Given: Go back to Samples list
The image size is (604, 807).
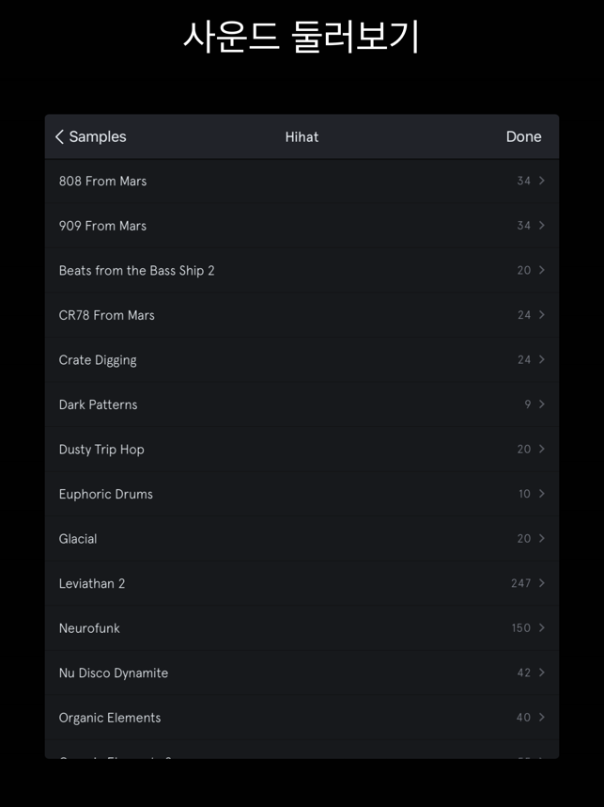Looking at the screenshot, I should click(90, 137).
